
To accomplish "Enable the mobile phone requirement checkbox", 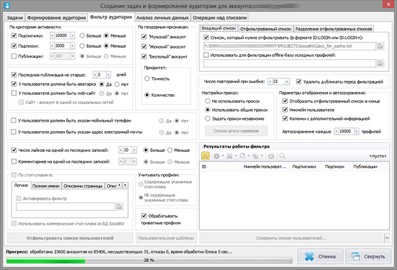I will click(14, 121).
